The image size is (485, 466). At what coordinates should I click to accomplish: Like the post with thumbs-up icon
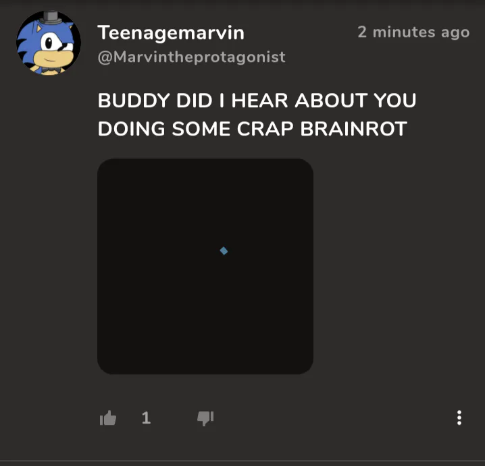point(108,418)
